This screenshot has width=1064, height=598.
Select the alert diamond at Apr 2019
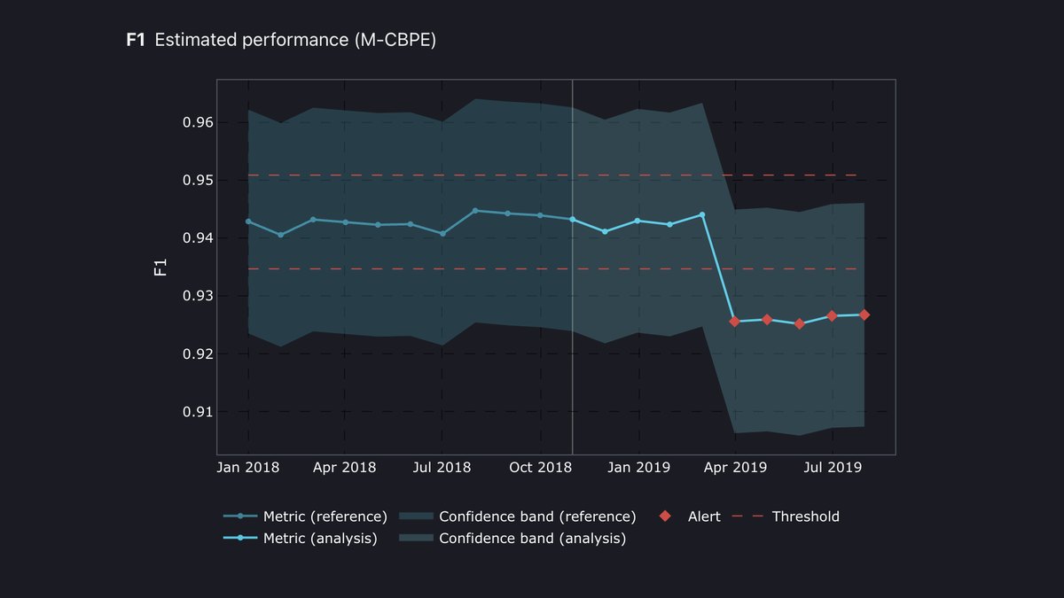(734, 321)
